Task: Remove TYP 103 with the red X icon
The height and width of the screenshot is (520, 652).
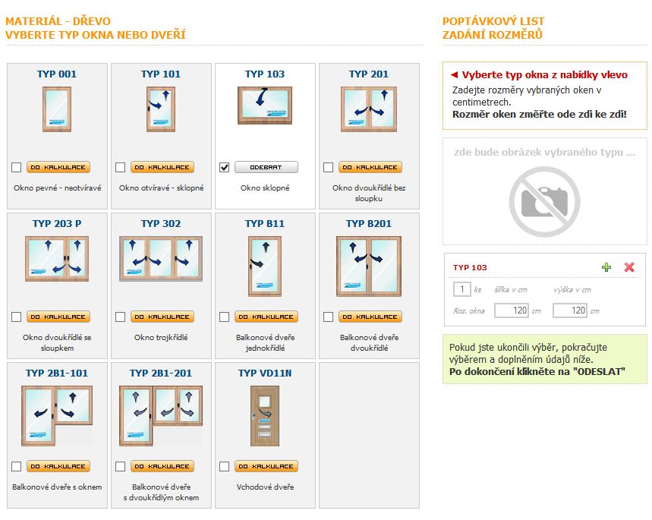Action: click(x=628, y=267)
